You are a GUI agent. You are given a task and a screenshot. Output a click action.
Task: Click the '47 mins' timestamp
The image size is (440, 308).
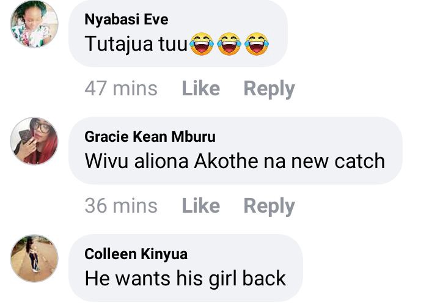(x=121, y=89)
